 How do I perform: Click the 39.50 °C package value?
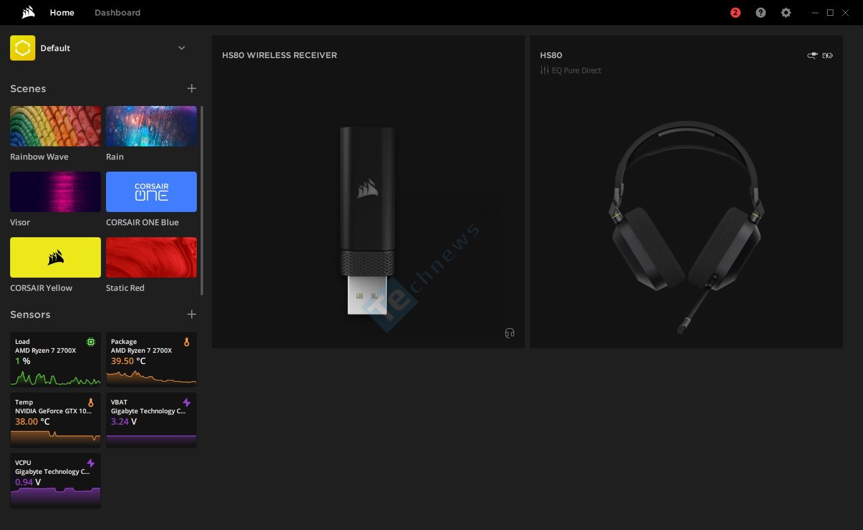(x=128, y=361)
